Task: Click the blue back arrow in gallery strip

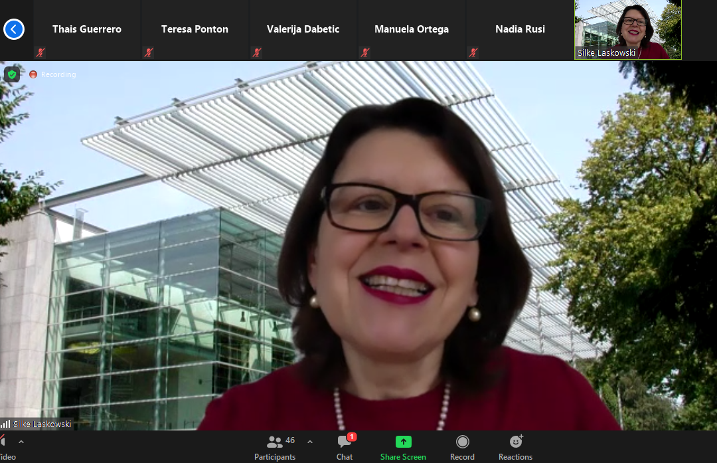Action: click(14, 29)
